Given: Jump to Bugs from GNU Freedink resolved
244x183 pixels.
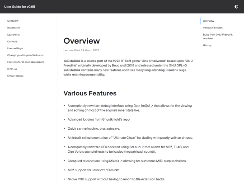Looking at the screenshot, I should pyautogui.click(x=218, y=37).
